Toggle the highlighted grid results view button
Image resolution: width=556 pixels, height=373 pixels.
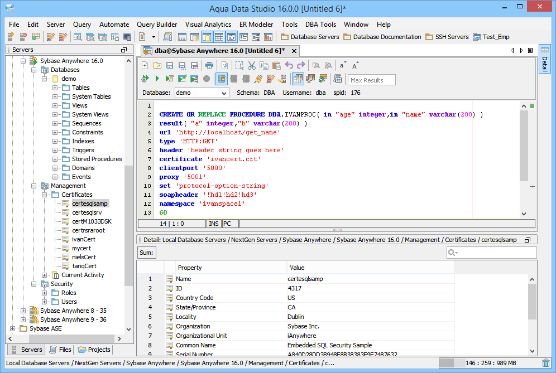point(298,79)
